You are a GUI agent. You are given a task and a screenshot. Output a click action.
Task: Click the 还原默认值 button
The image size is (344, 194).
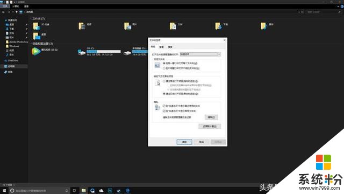coord(210,127)
